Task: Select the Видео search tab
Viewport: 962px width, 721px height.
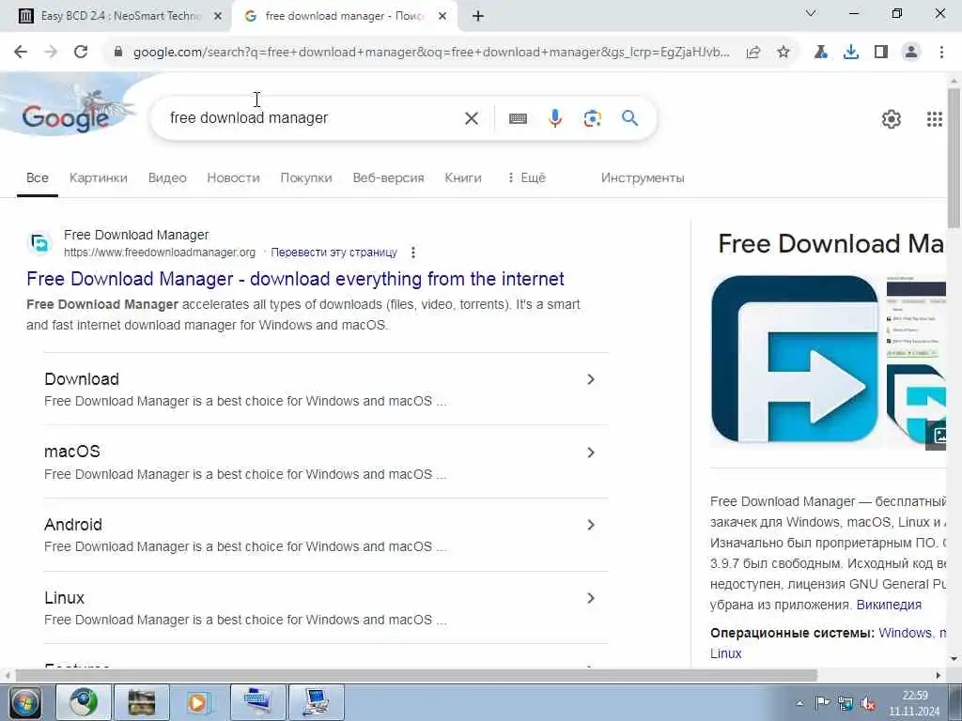Action: pyautogui.click(x=167, y=177)
